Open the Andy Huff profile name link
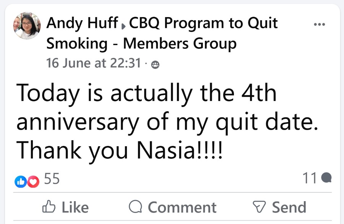Image resolution: width=344 pixels, height=224 pixels. click(x=82, y=24)
